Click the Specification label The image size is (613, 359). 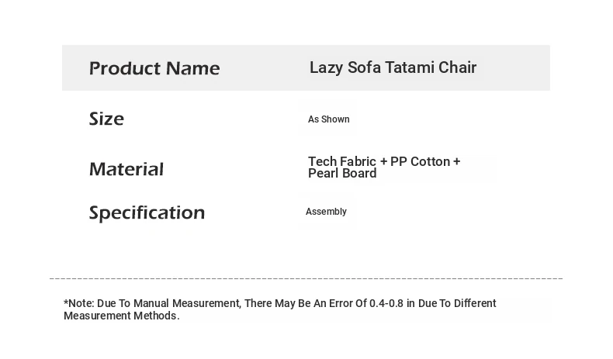[147, 212]
